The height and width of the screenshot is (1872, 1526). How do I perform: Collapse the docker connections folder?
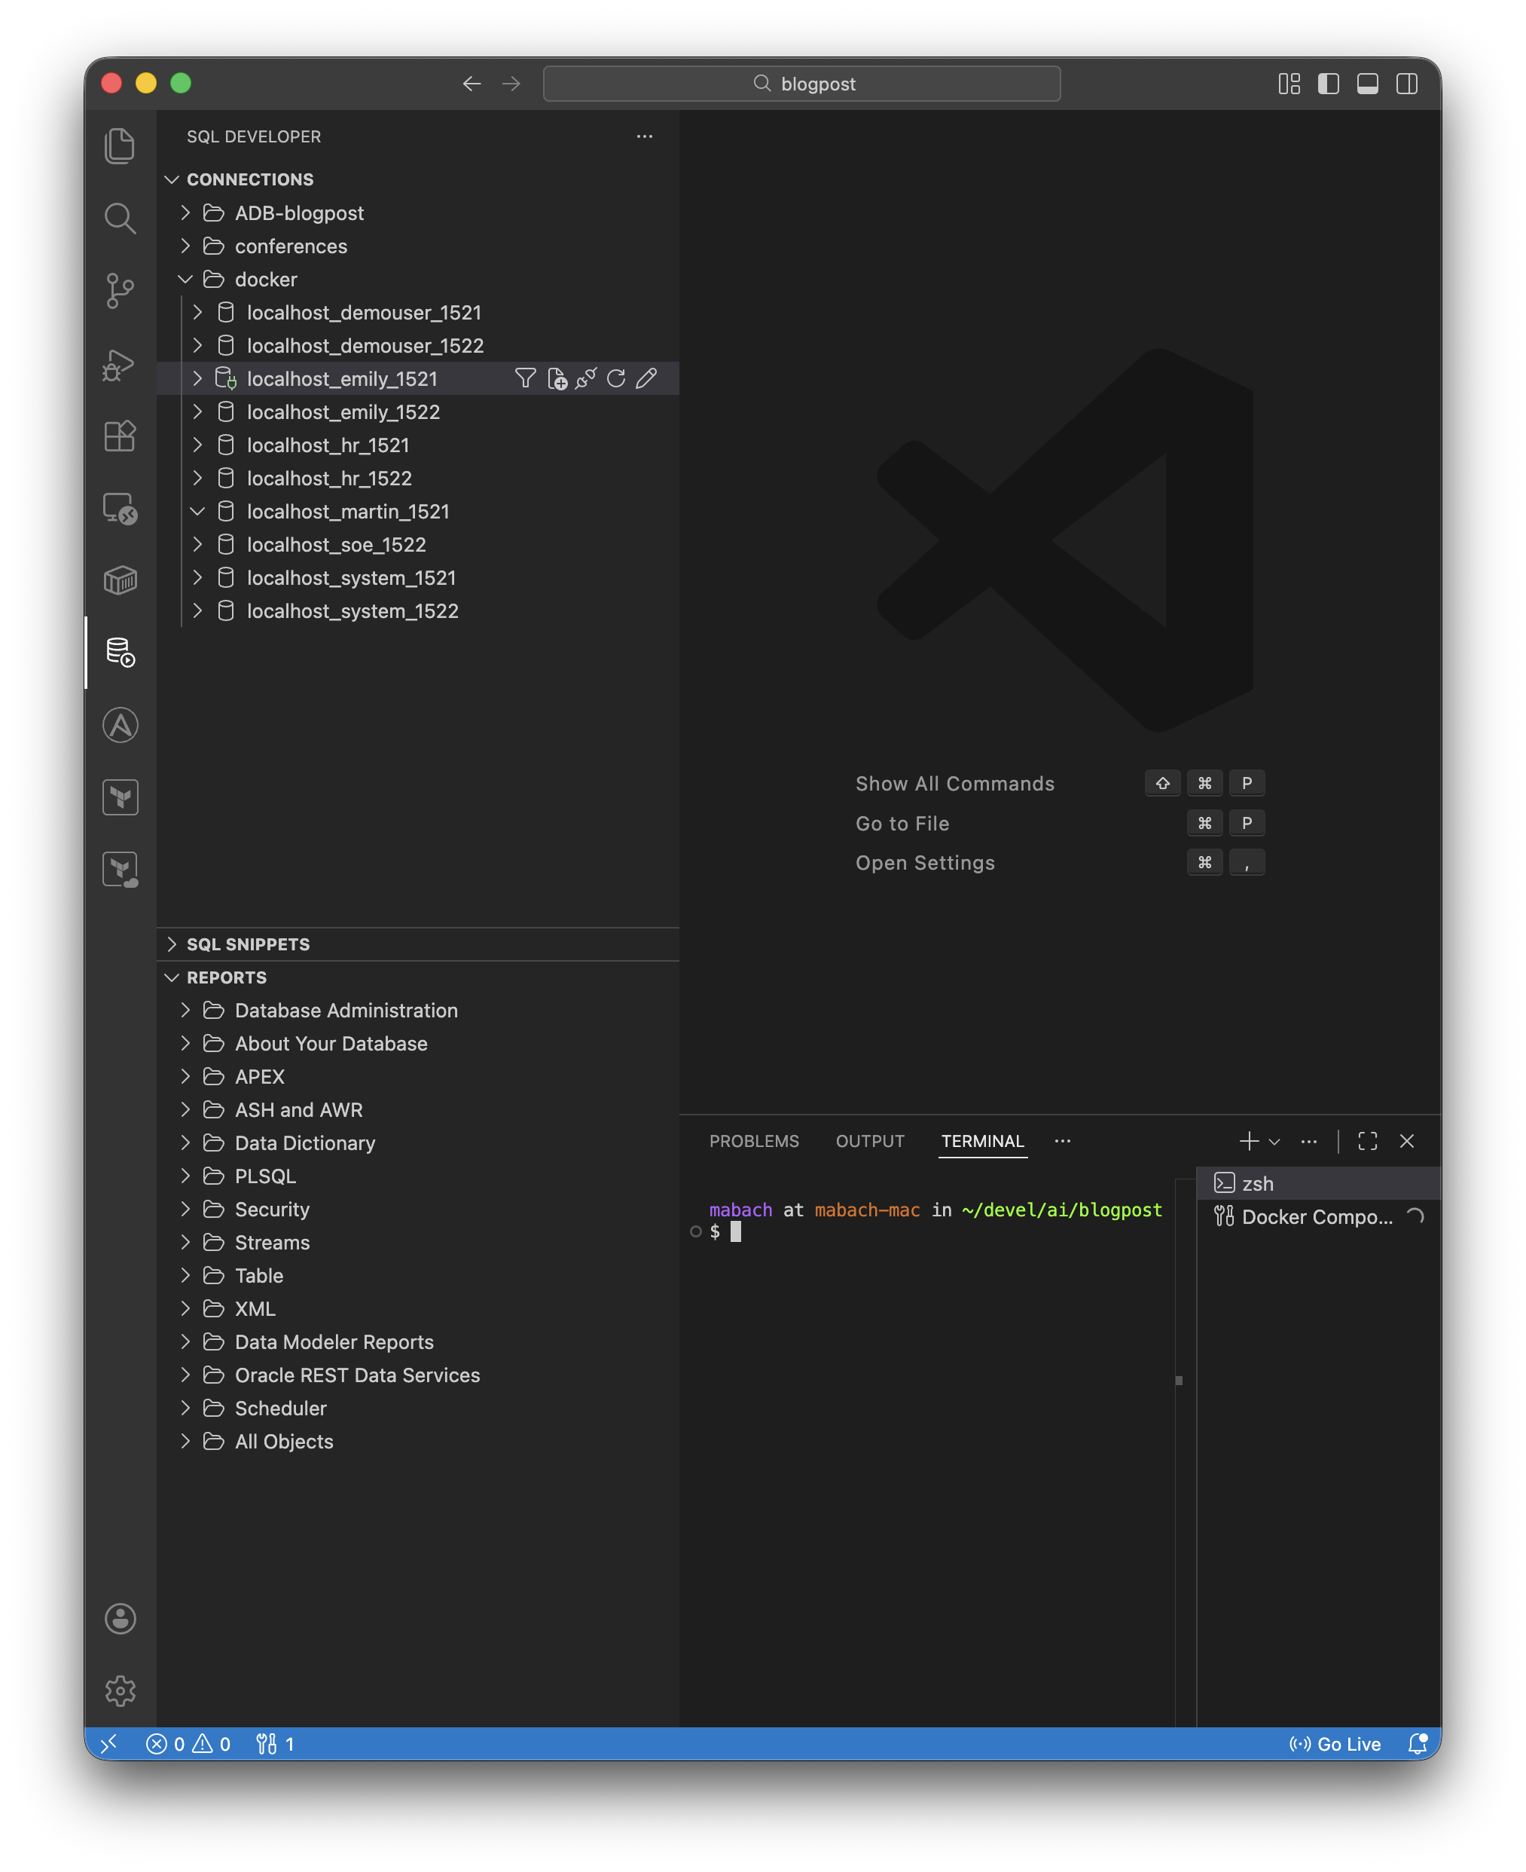click(x=185, y=280)
